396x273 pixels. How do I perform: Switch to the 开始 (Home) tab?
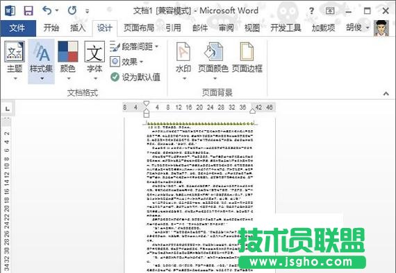click(51, 28)
